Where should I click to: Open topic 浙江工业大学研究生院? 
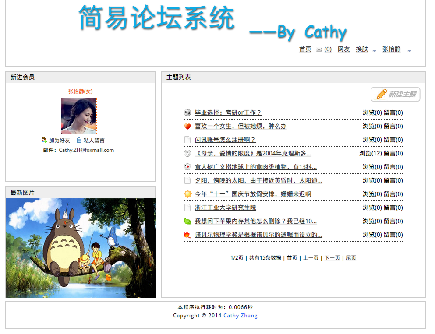click(x=225, y=207)
